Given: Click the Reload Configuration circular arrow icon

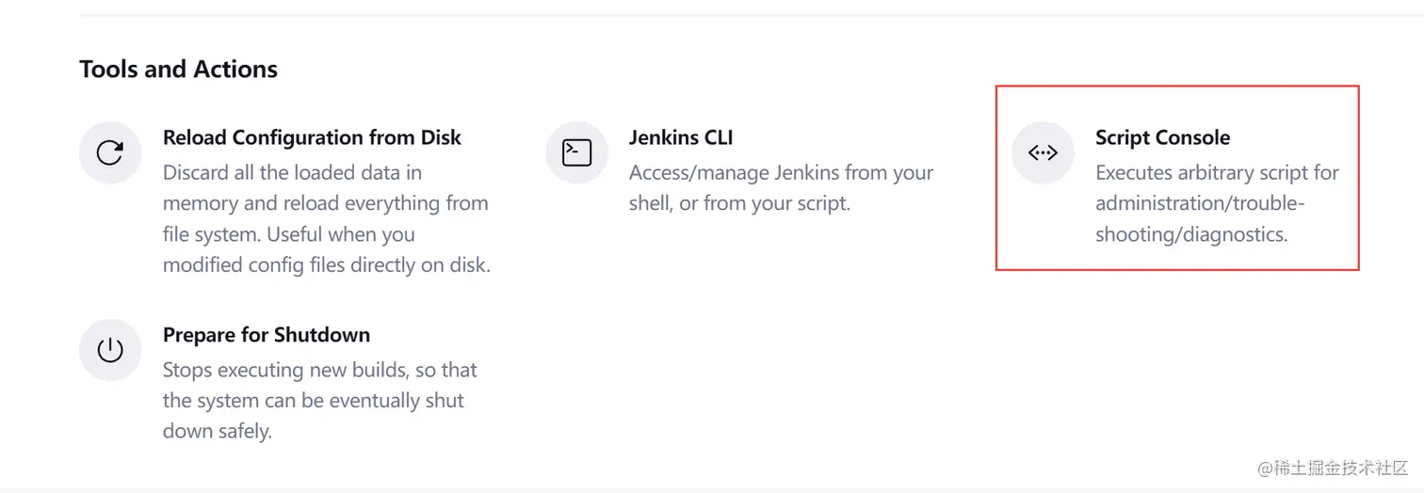Looking at the screenshot, I should tap(110, 152).
